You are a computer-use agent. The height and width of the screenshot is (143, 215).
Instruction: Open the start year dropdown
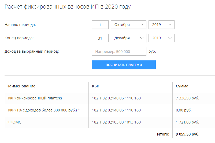(161, 25)
